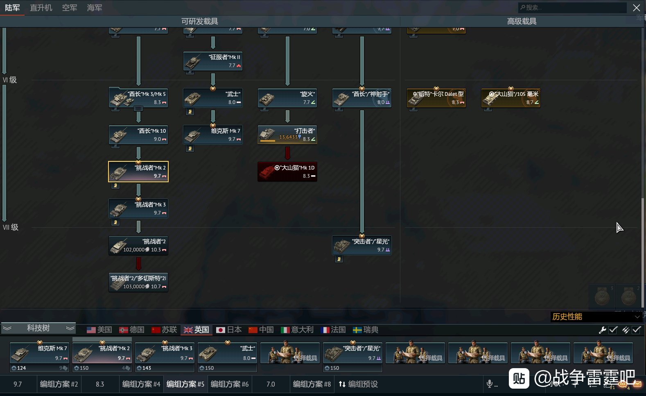This screenshot has height=396, width=646.
Task: Select the "挑战者" 2 tank at 10.3
Action: point(138,245)
